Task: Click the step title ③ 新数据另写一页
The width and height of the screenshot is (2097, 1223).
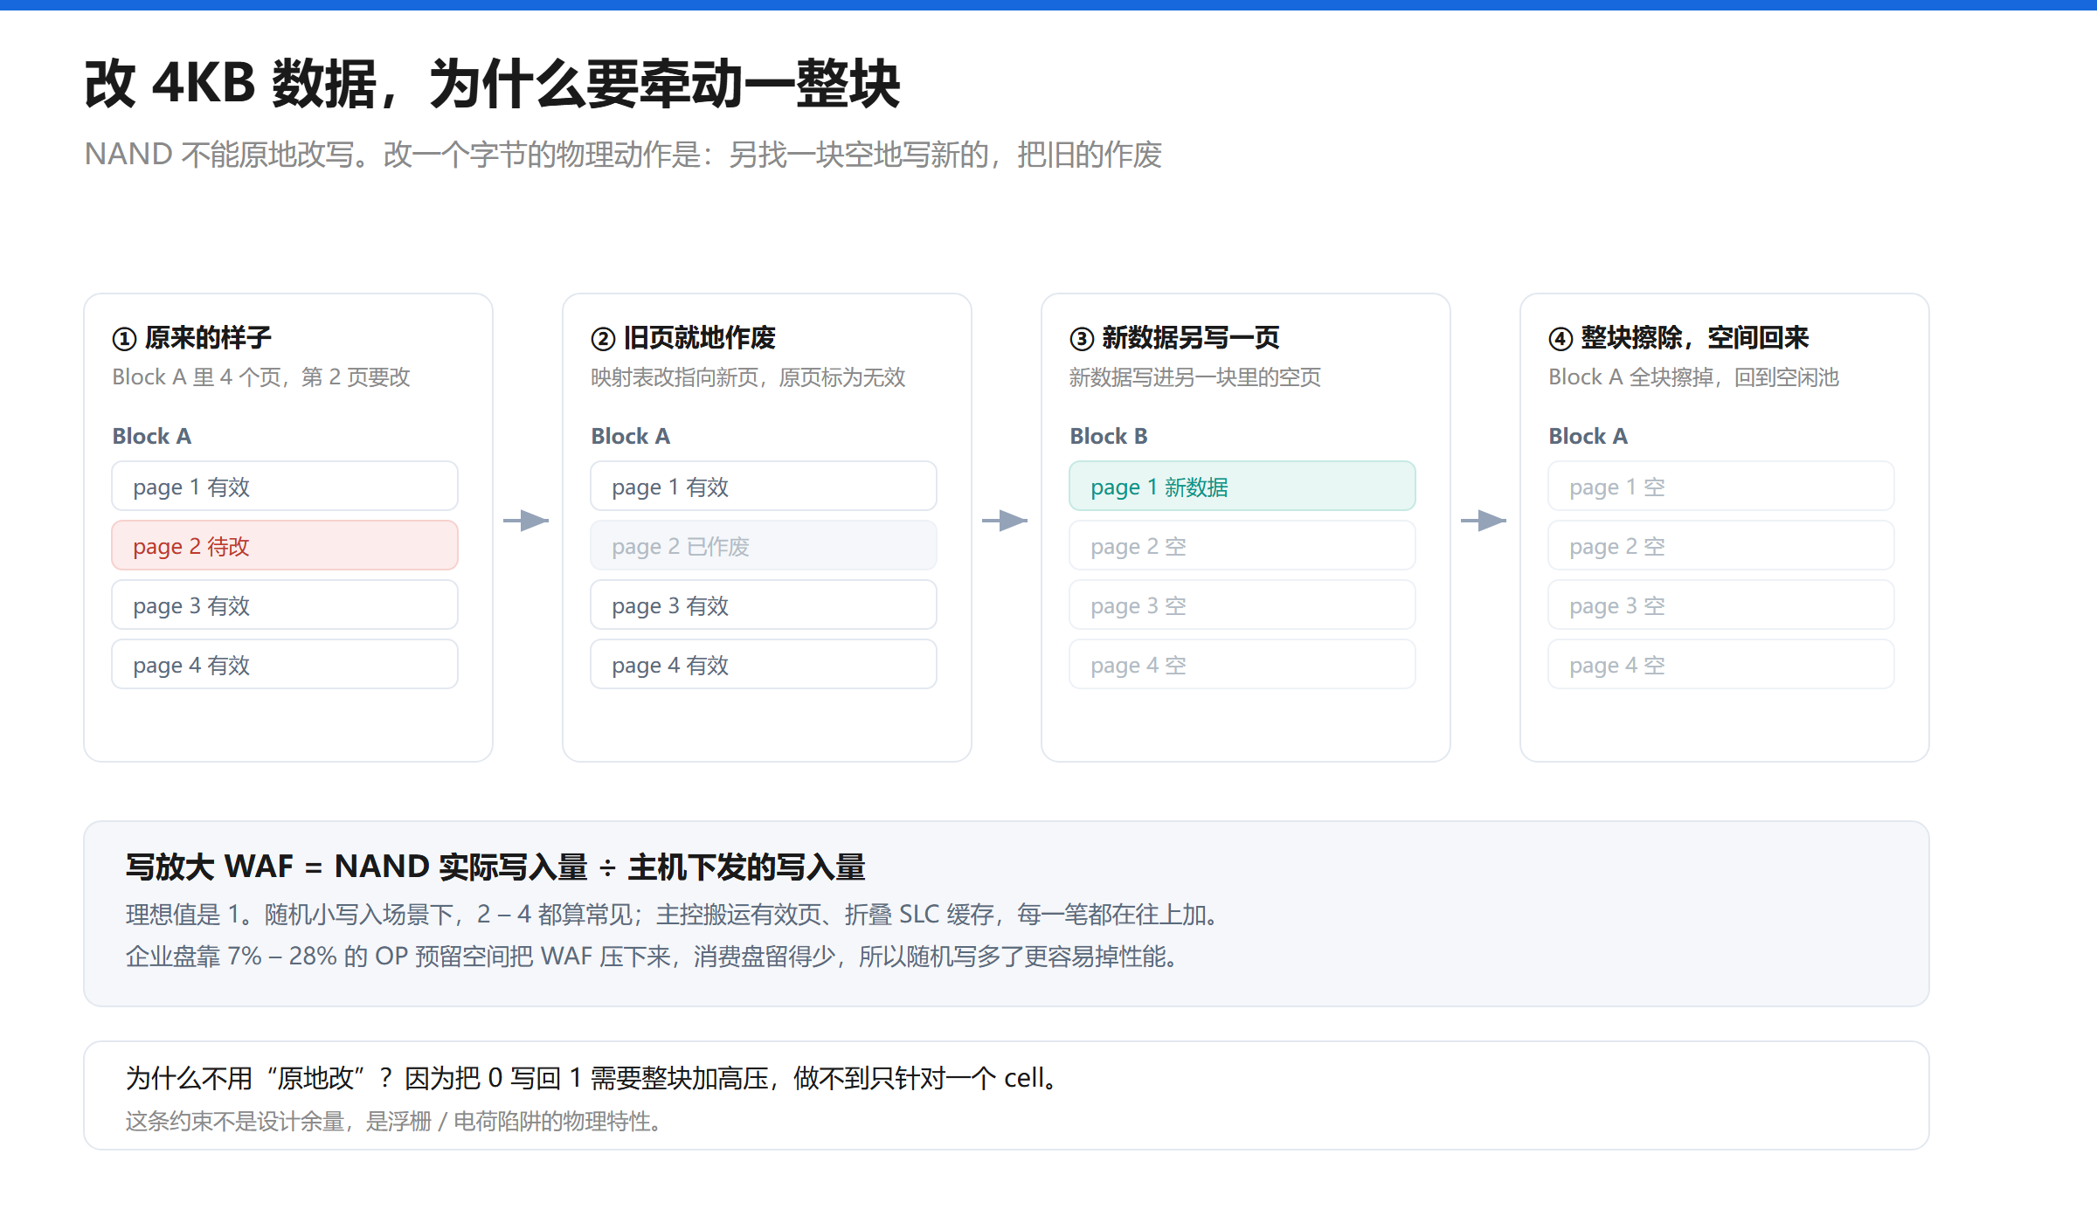Action: click(x=1174, y=337)
